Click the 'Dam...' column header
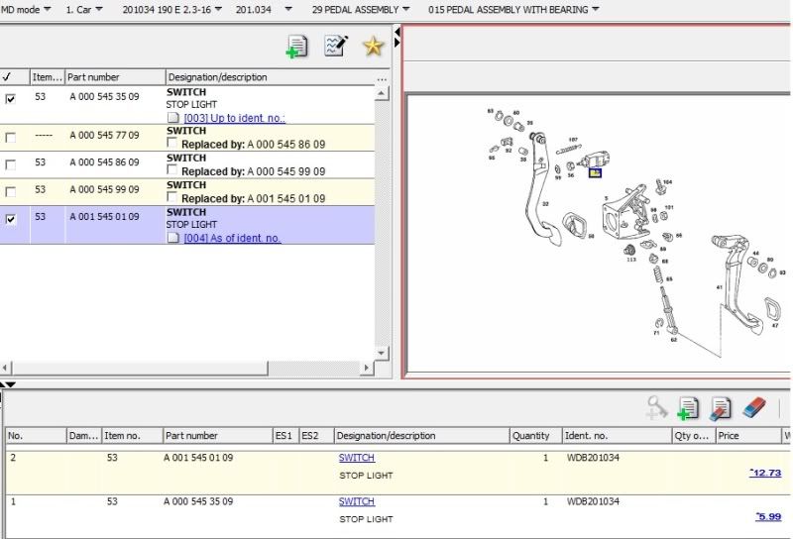This screenshot has height=539, width=793. (84, 435)
